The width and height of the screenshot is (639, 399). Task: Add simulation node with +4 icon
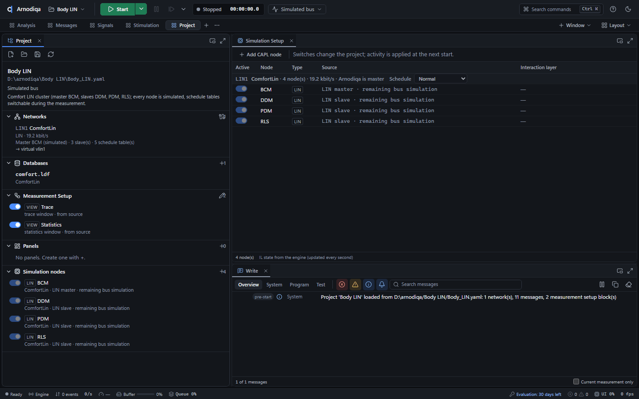(222, 272)
